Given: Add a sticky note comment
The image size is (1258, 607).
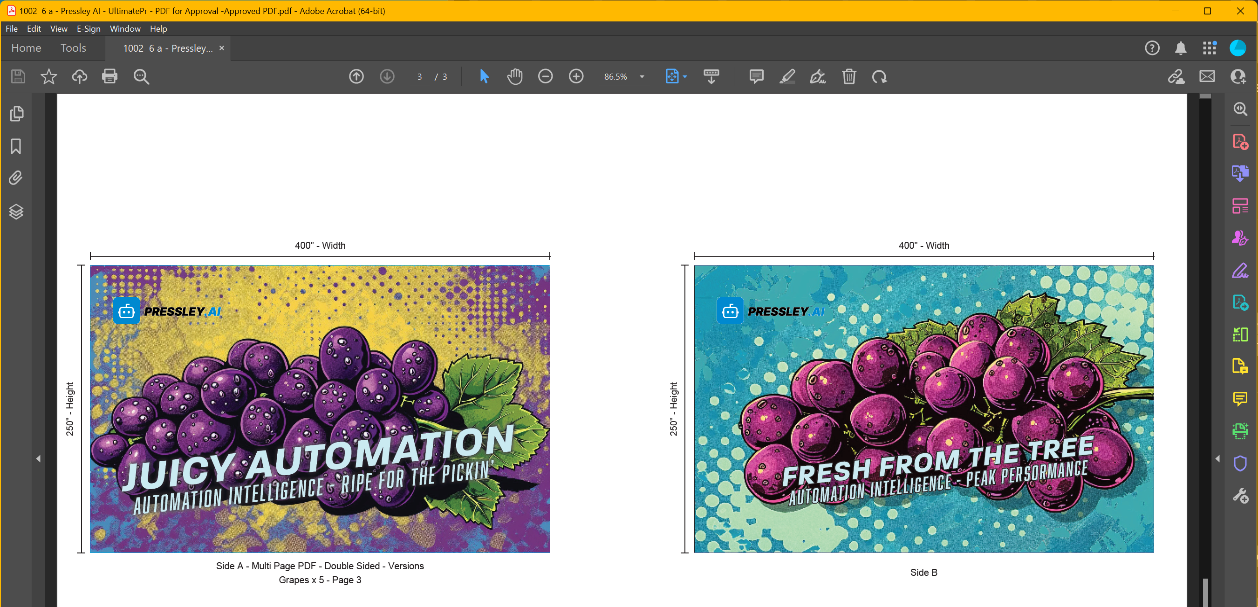Looking at the screenshot, I should 757,77.
